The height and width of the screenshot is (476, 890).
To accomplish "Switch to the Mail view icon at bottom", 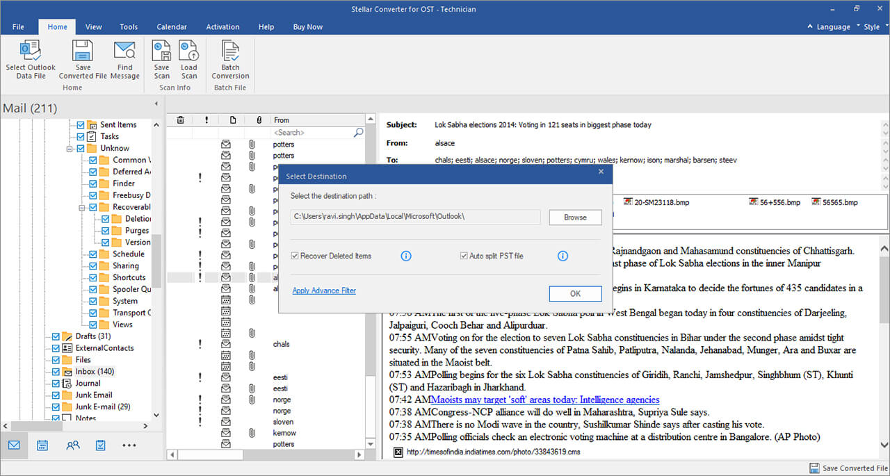I will pos(14,445).
